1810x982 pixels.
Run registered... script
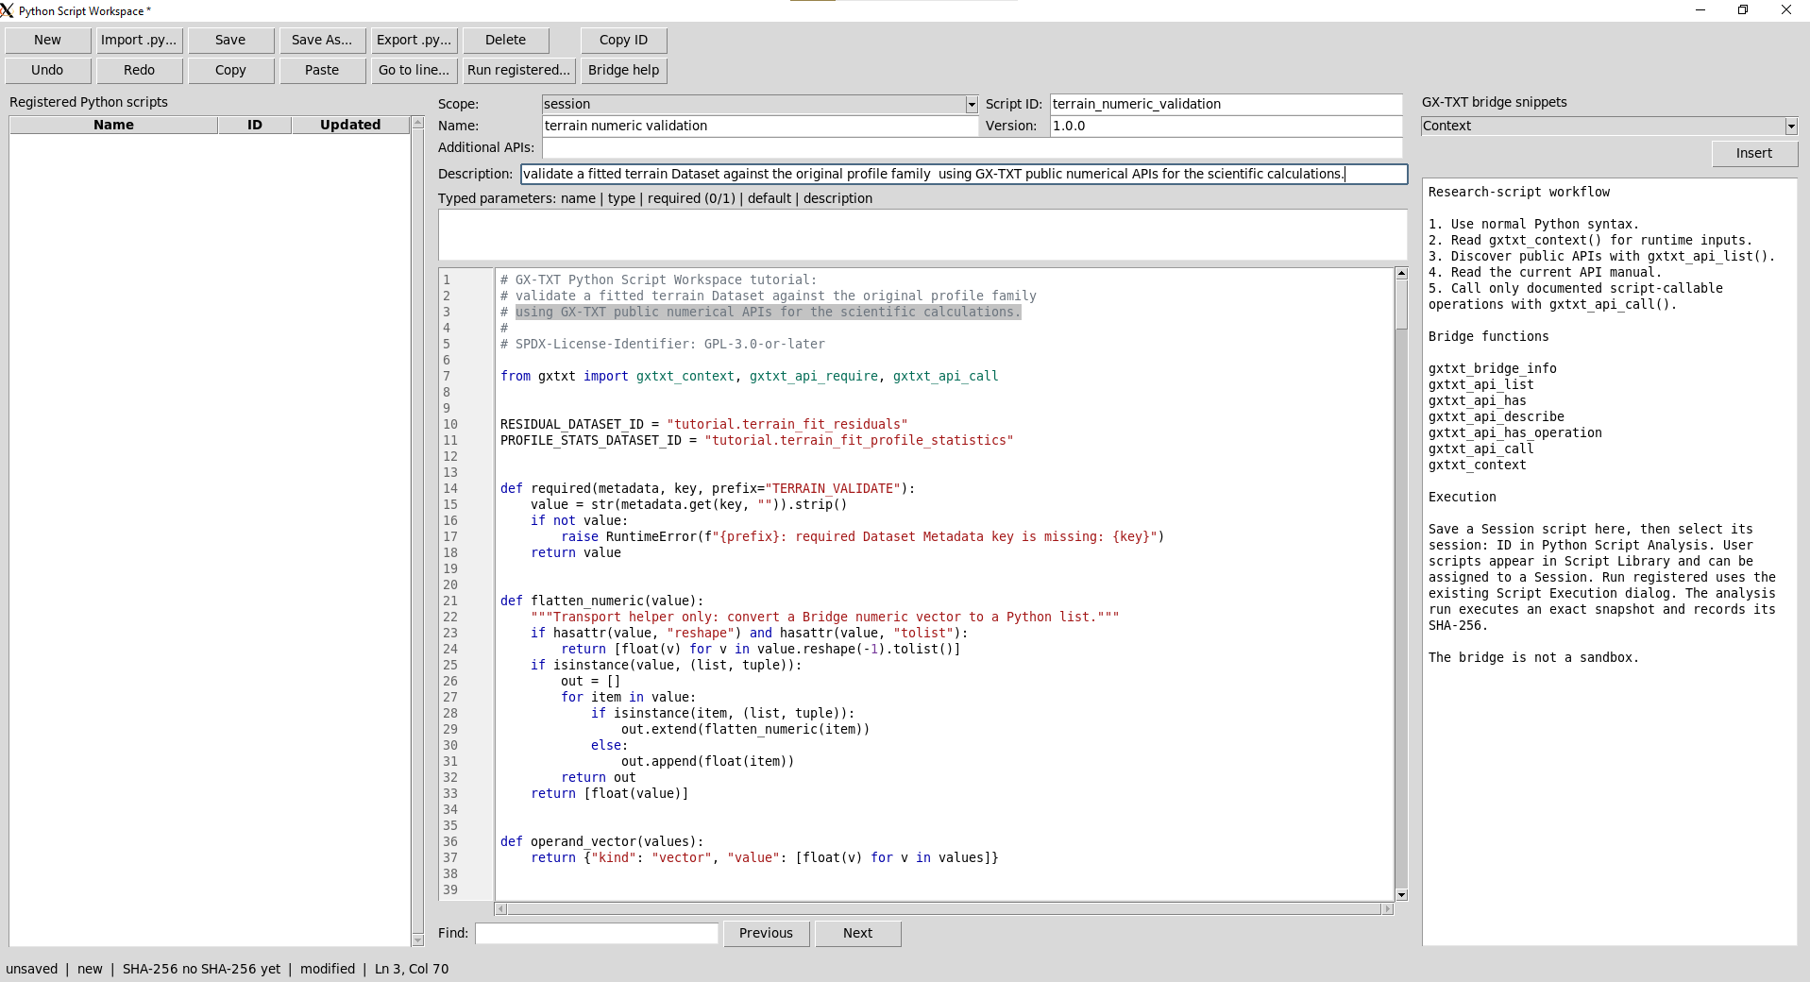tap(518, 70)
